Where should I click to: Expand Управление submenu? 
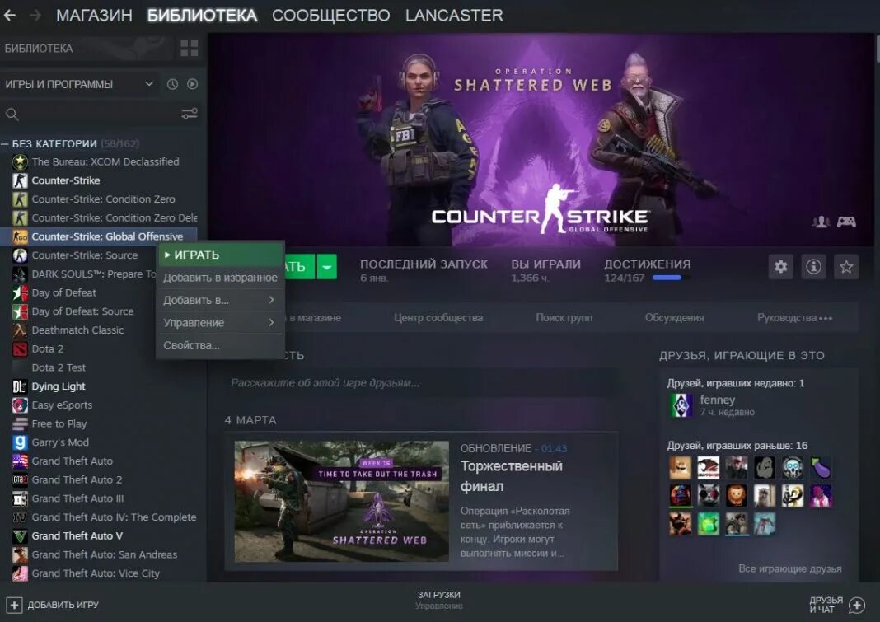pyautogui.click(x=220, y=323)
